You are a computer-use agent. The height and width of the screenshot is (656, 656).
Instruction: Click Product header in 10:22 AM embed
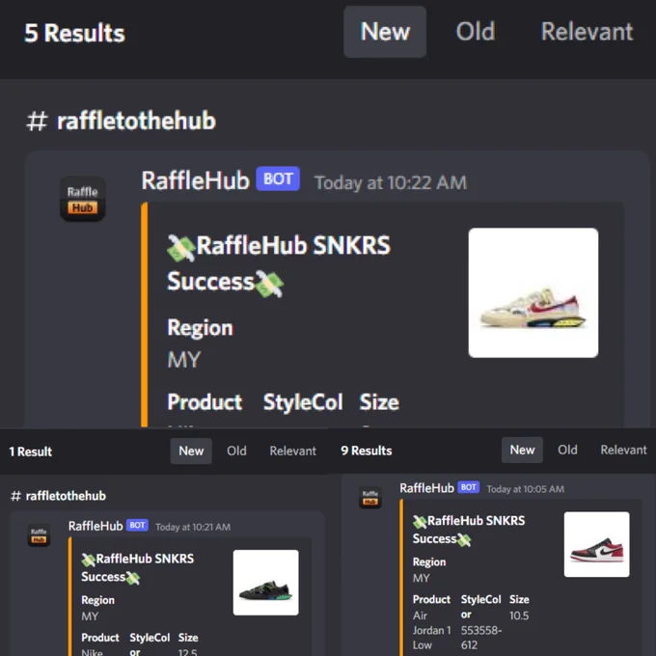pos(205,402)
